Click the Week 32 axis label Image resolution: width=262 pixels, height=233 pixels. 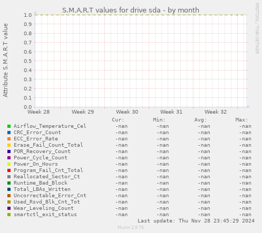(x=216, y=112)
